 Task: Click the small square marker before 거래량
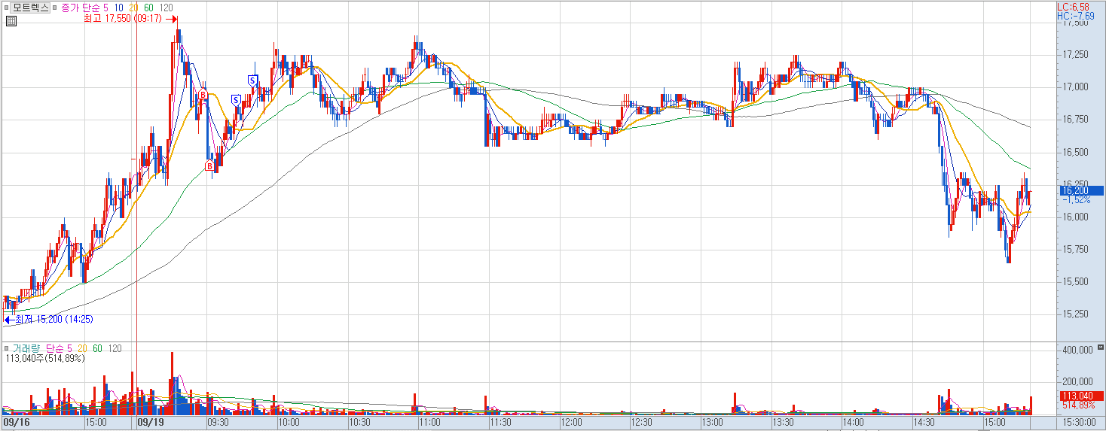click(6, 348)
